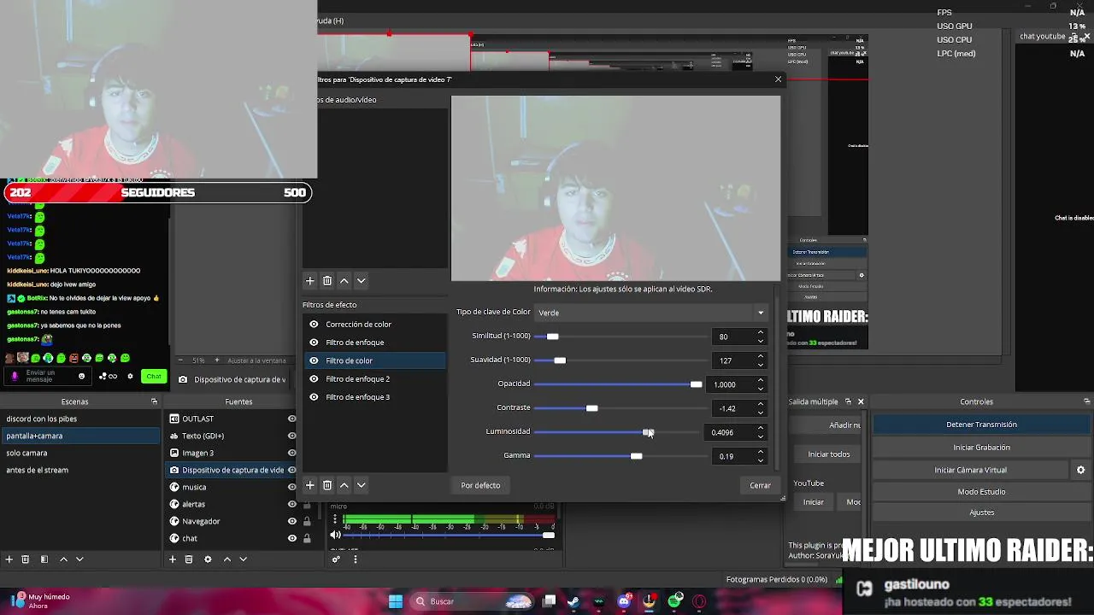Undock the Escenas panel
This screenshot has height=615, width=1094.
154,401
